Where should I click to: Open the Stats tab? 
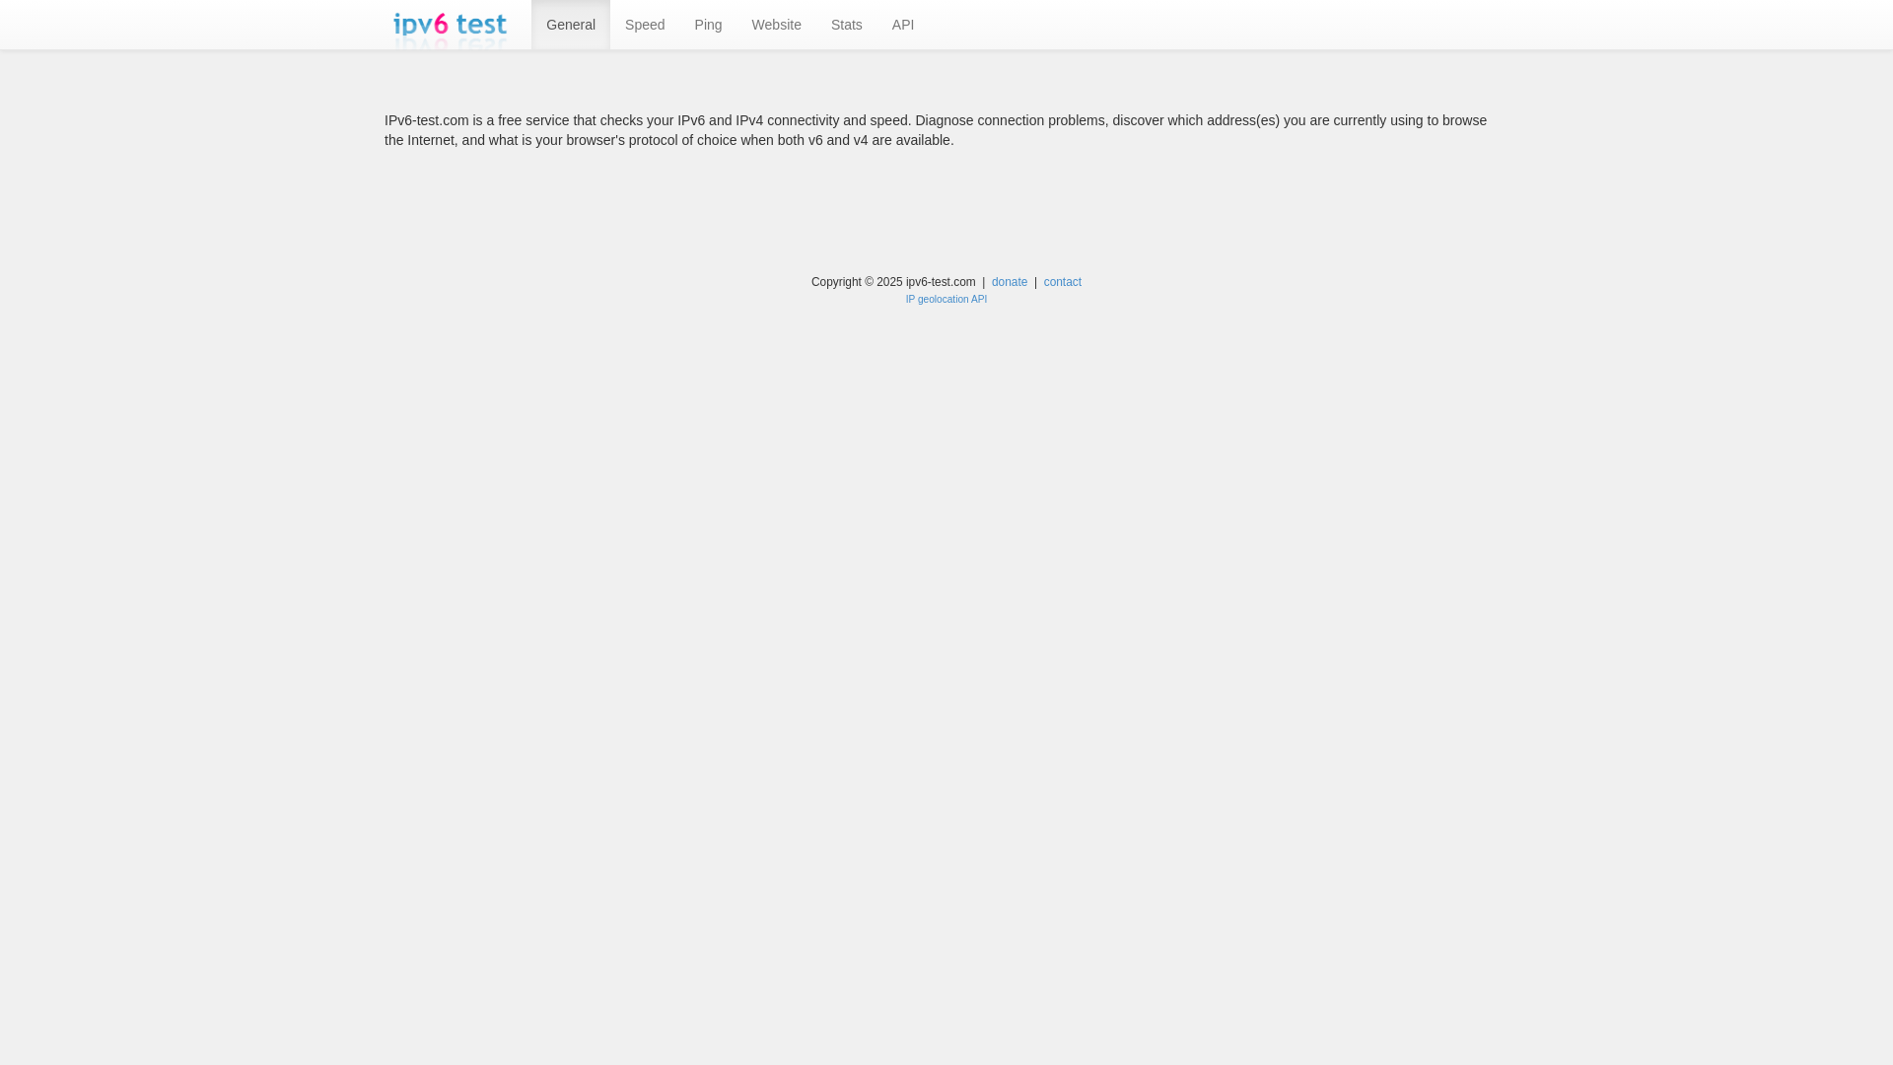(847, 25)
